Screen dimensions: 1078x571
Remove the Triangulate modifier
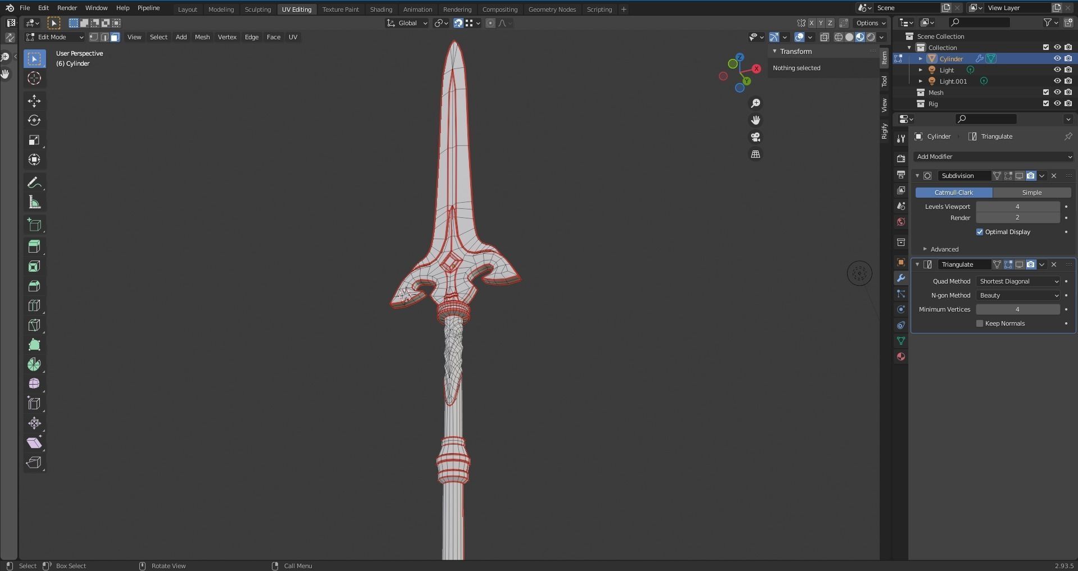coord(1054,264)
